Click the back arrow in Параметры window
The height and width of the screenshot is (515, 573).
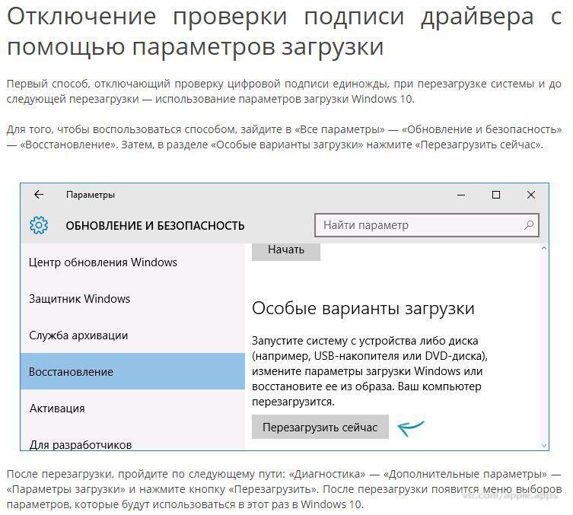coord(39,195)
